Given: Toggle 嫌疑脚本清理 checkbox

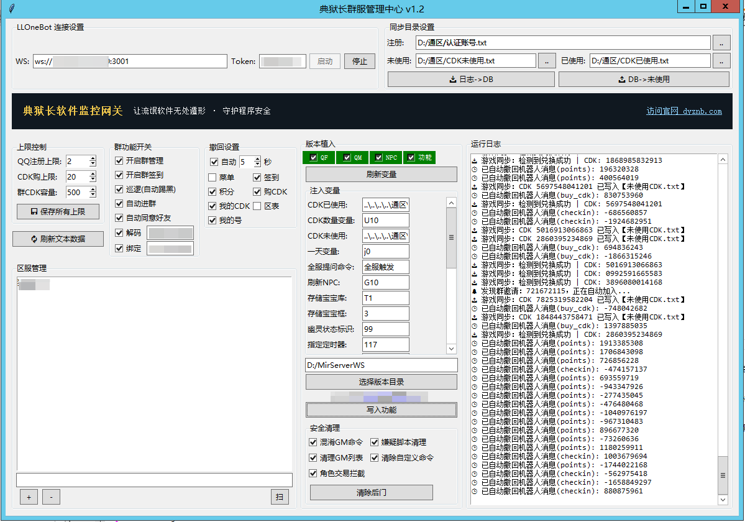Looking at the screenshot, I should coord(375,442).
